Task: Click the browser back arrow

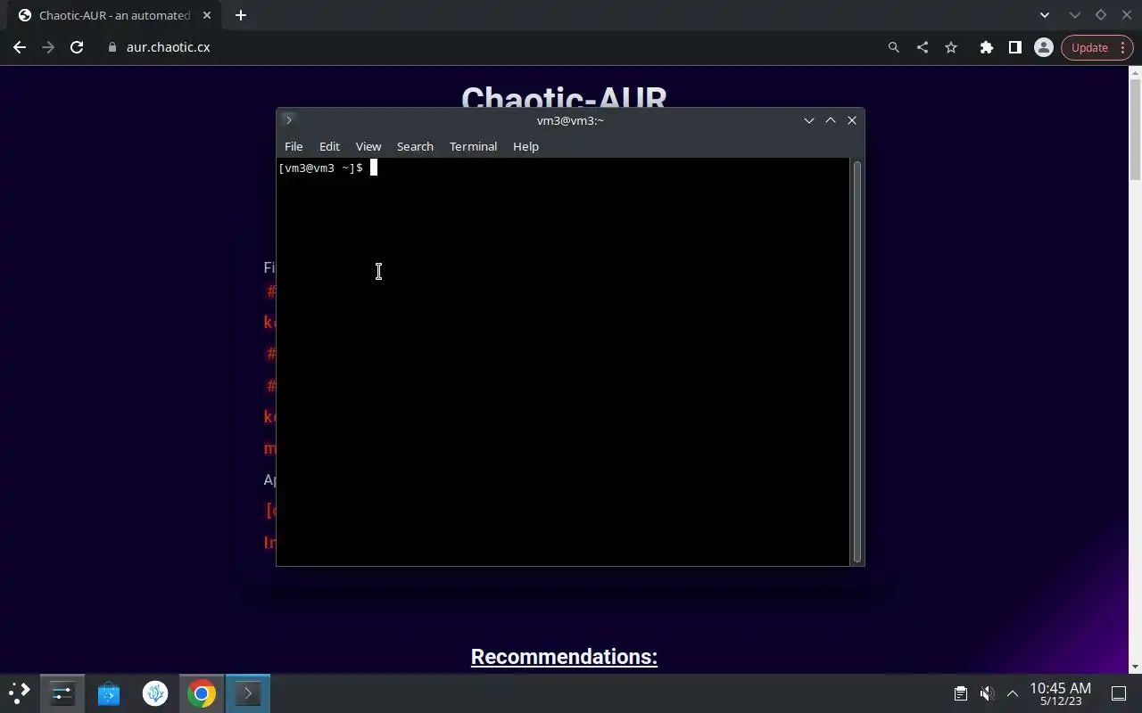Action: [x=20, y=47]
